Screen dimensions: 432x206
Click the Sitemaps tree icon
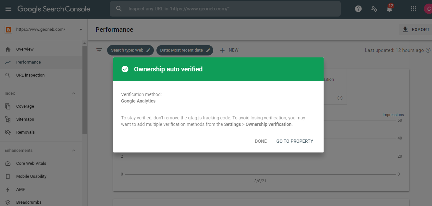click(x=8, y=119)
